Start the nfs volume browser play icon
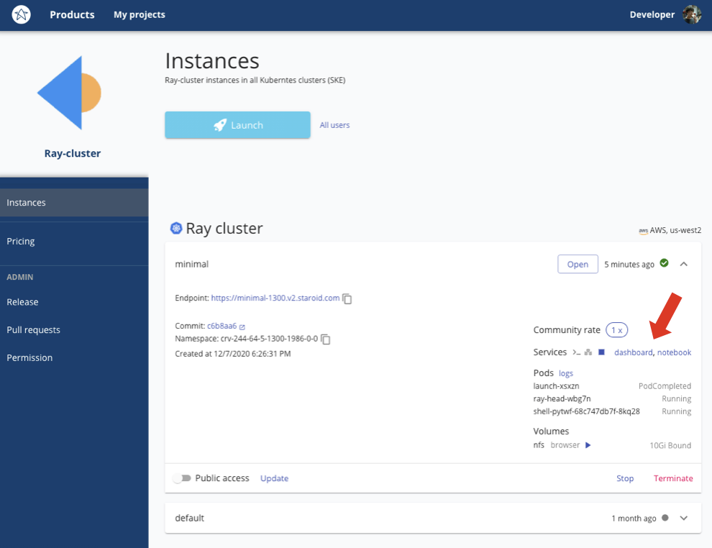 (x=588, y=445)
